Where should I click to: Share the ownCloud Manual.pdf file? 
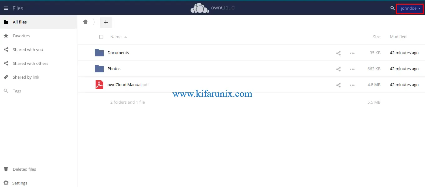coord(338,85)
